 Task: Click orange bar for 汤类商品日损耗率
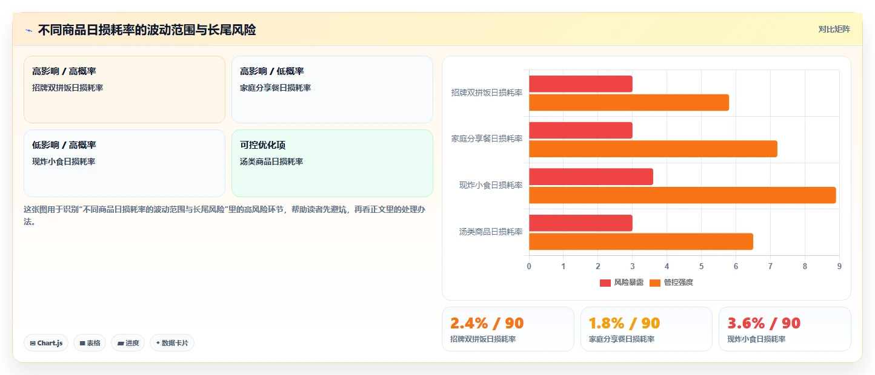[641, 242]
